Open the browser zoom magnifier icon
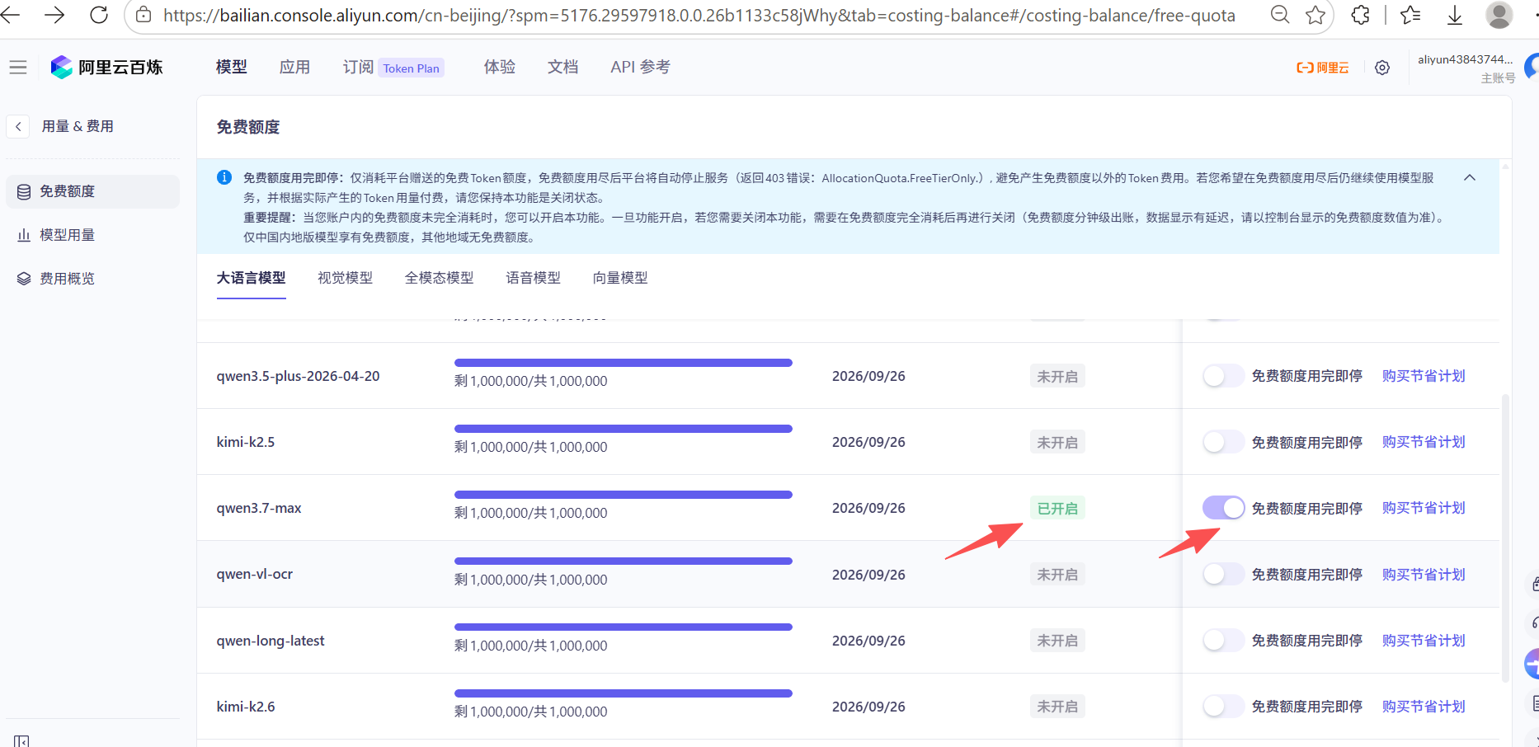Image resolution: width=1539 pixels, height=747 pixels. (x=1279, y=15)
